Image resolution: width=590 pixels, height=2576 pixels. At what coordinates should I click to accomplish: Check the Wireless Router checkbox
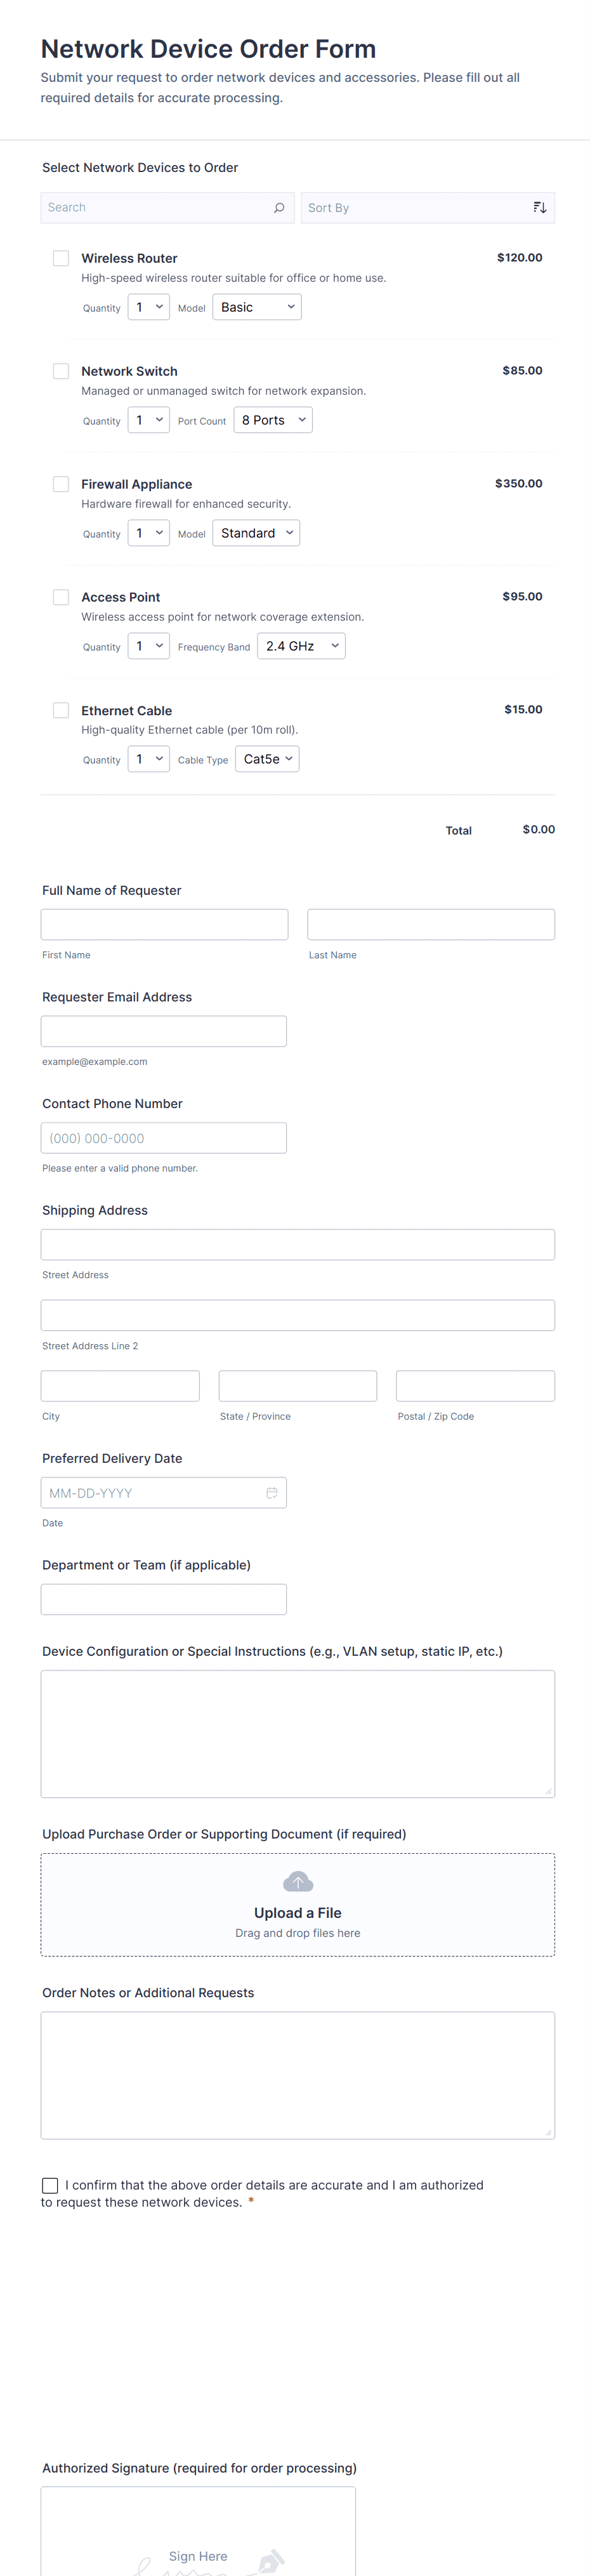61,258
